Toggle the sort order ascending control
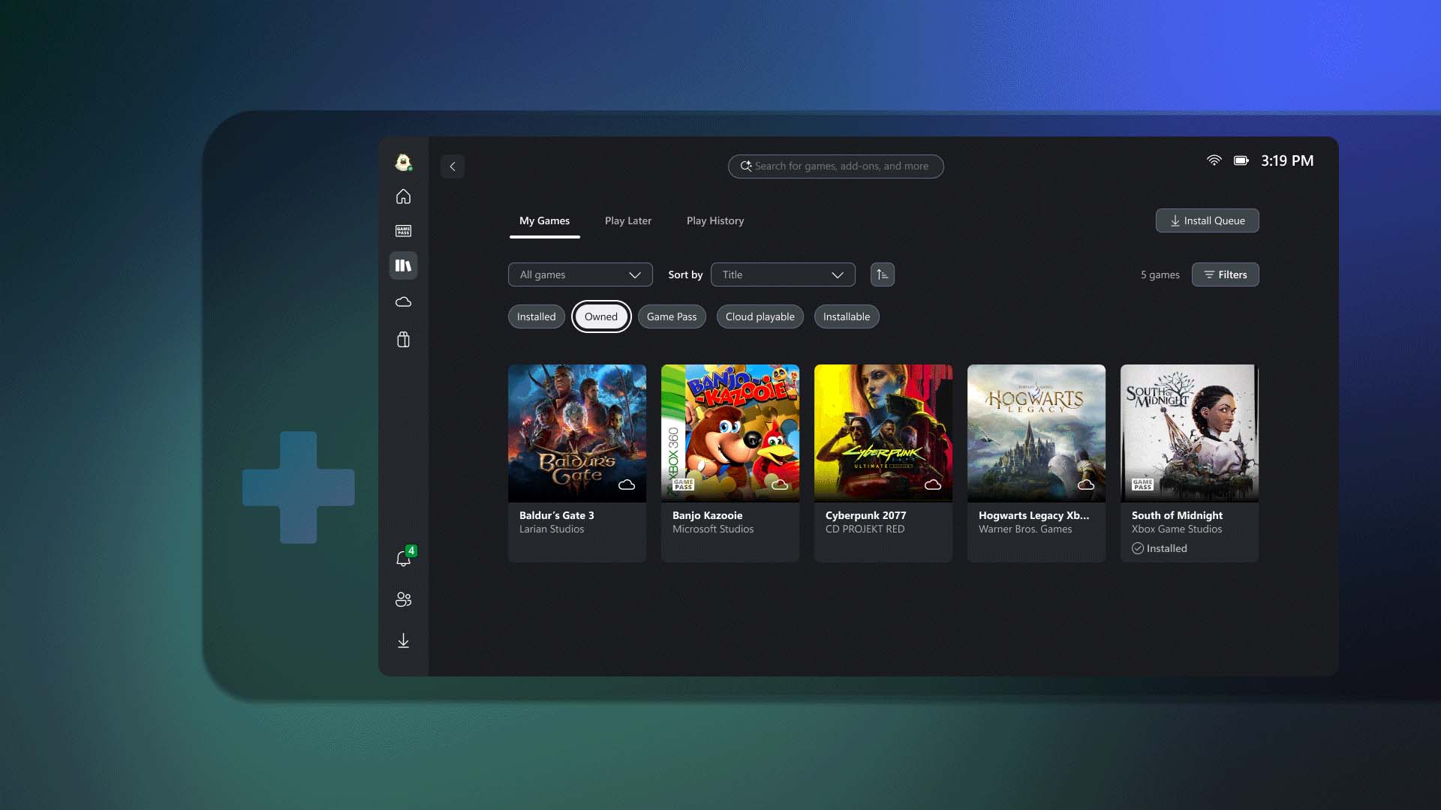This screenshot has width=1441, height=810. click(x=882, y=274)
